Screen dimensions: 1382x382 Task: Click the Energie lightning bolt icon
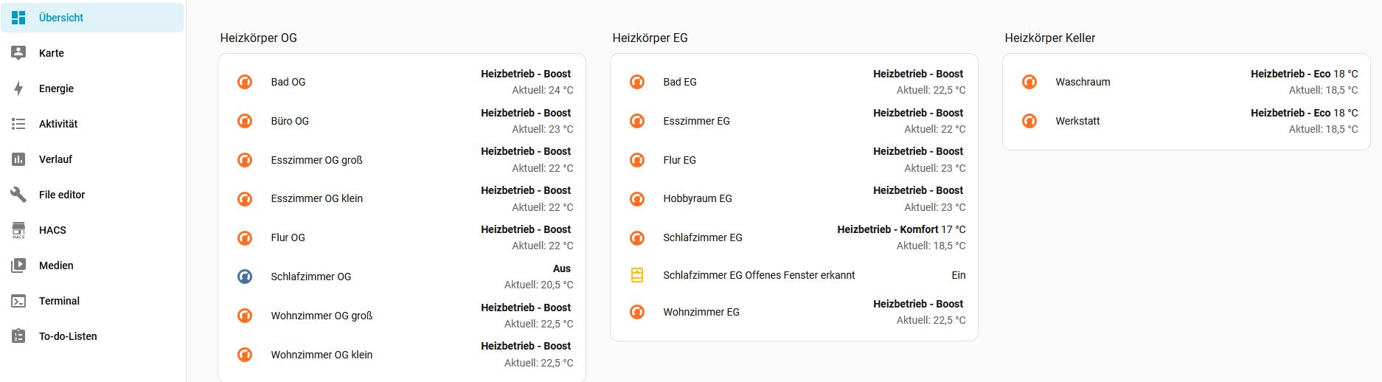click(x=18, y=88)
